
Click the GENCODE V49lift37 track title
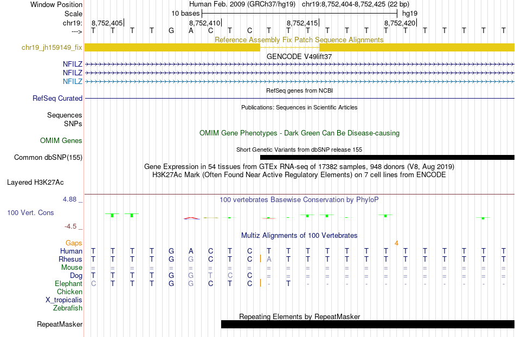tap(299, 56)
